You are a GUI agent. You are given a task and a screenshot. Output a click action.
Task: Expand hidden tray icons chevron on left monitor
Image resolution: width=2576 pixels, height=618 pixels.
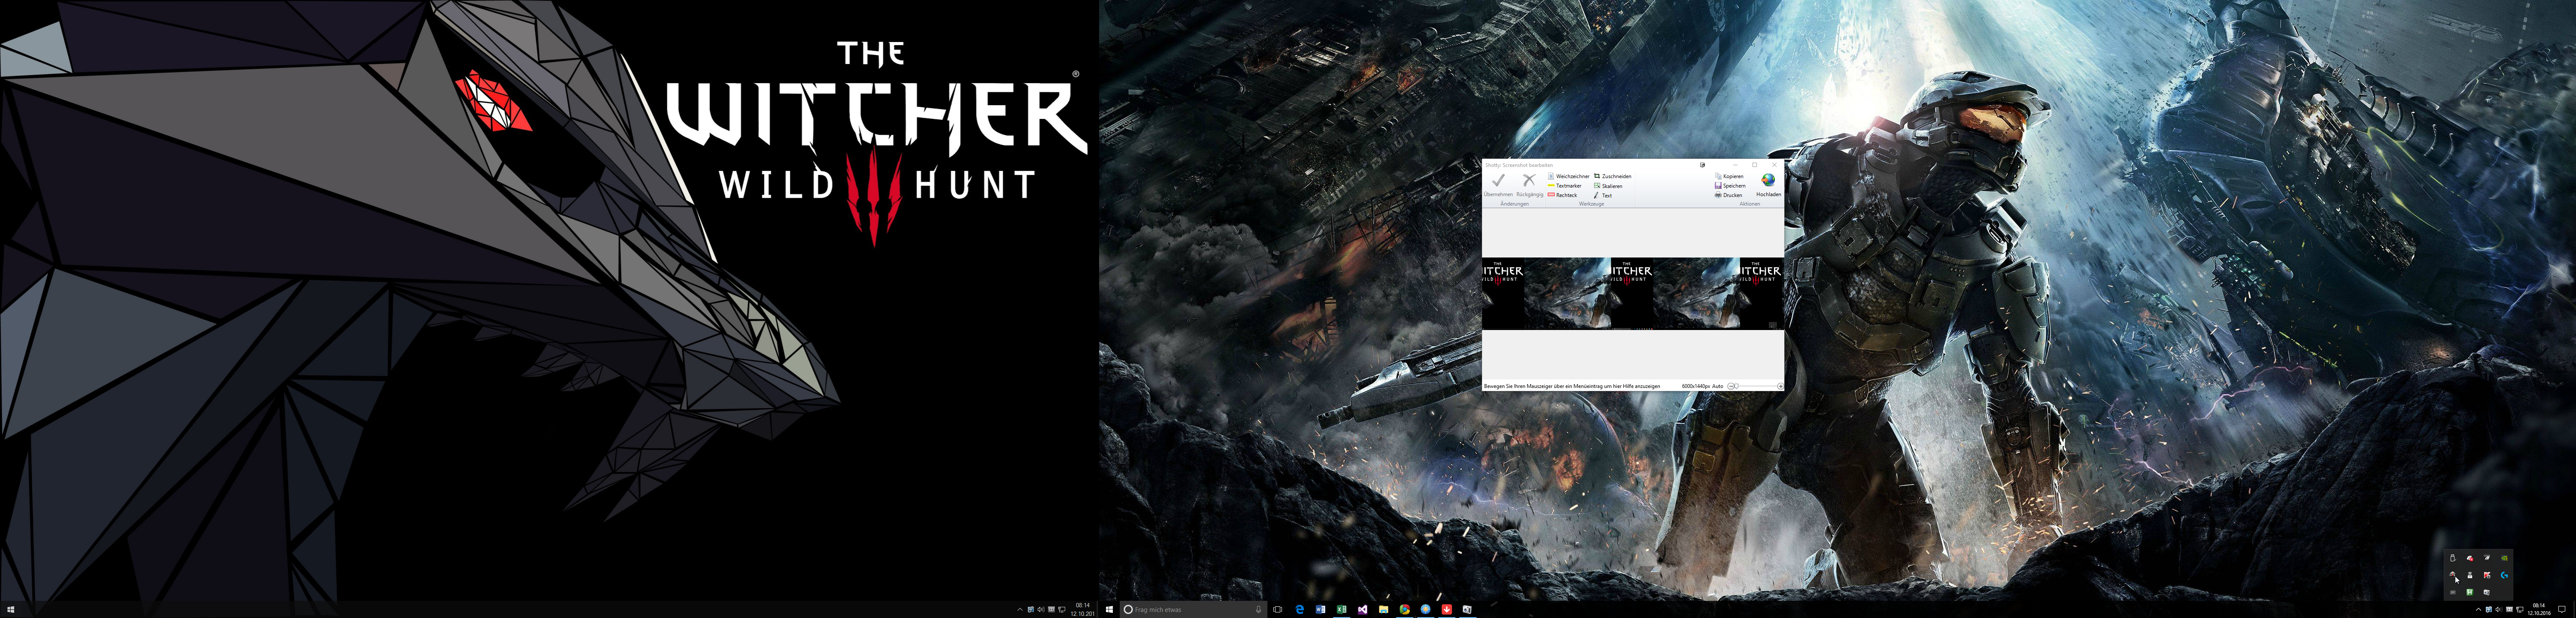click(1020, 609)
